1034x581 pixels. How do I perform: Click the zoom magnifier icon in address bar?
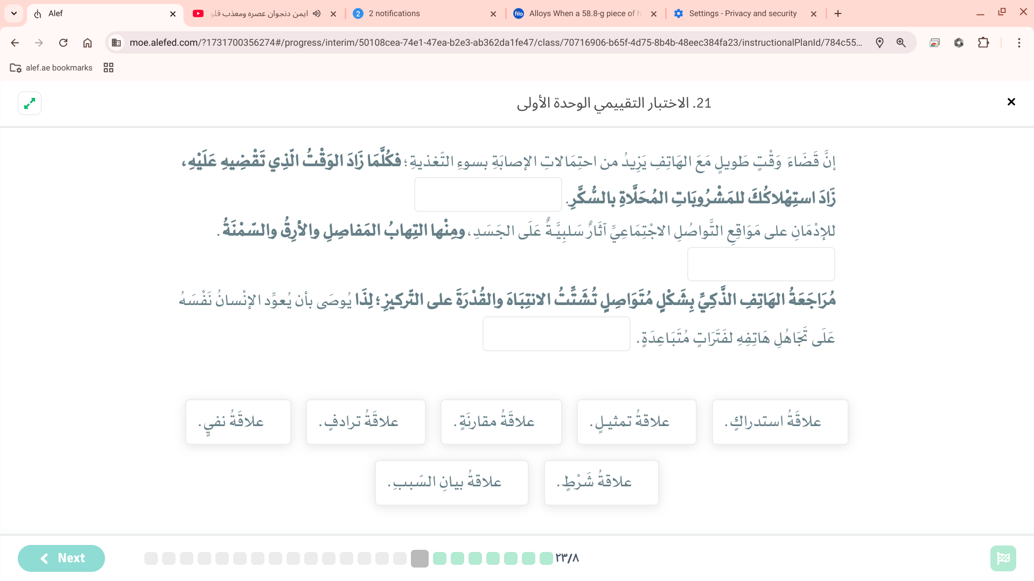pyautogui.click(x=901, y=43)
